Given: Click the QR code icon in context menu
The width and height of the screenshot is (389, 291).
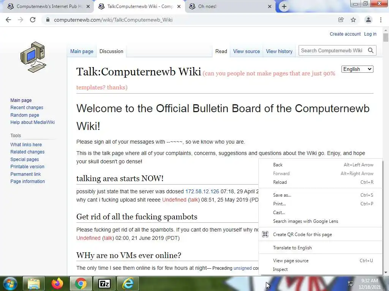Looking at the screenshot, I should click(x=265, y=234).
